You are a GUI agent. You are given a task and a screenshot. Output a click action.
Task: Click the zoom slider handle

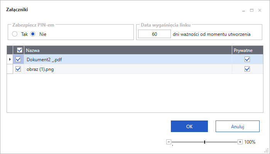(204, 142)
